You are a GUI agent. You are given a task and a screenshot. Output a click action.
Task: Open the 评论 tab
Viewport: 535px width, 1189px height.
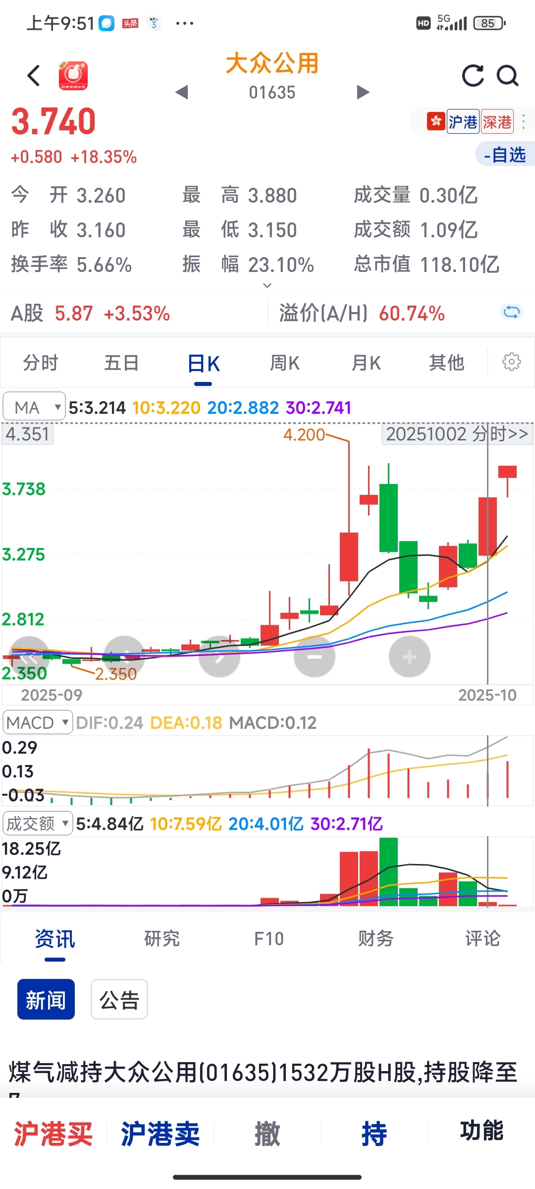[x=483, y=938]
